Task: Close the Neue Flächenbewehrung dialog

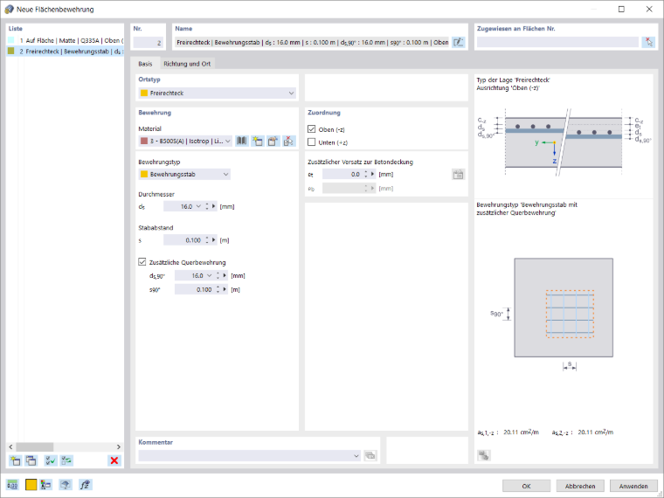Action: tap(649, 9)
